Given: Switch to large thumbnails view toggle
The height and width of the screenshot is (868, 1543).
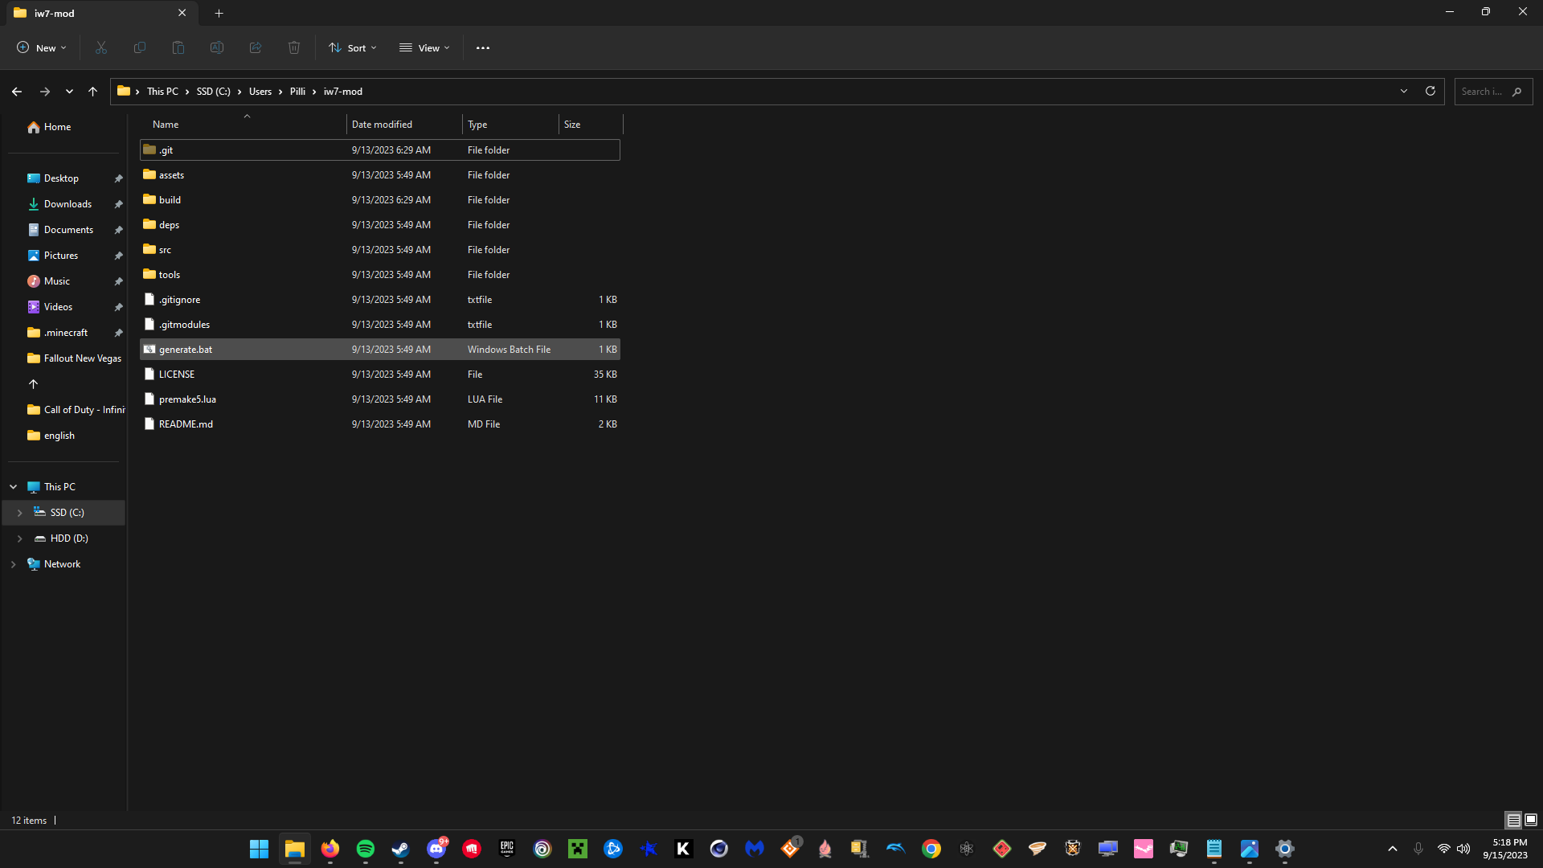Looking at the screenshot, I should (1531, 820).
